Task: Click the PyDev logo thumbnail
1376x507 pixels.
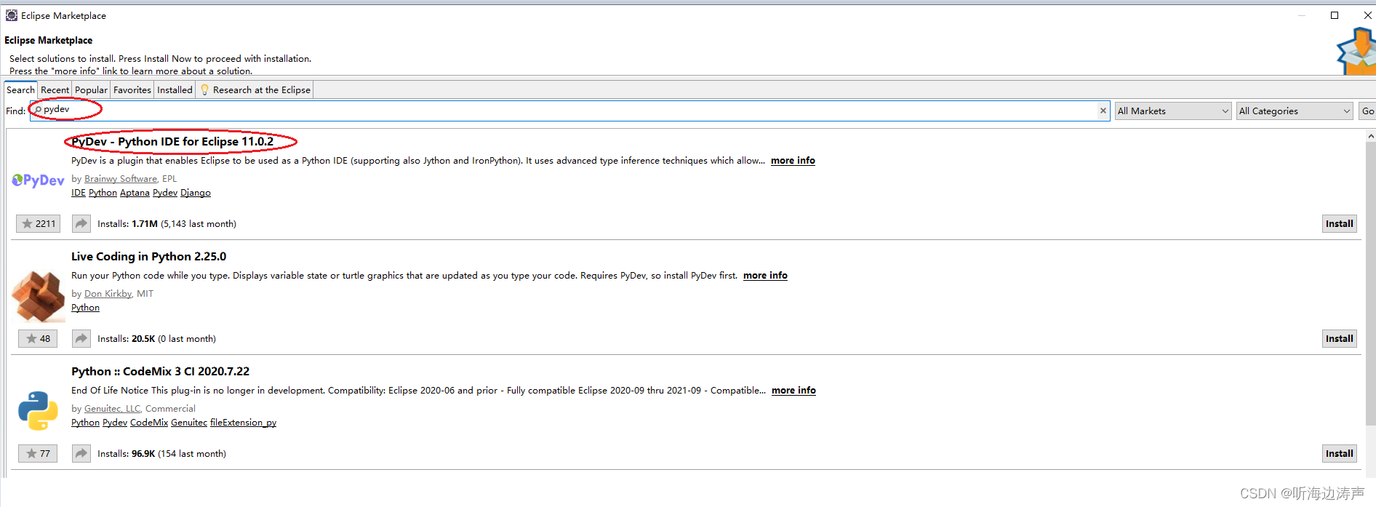Action: [38, 180]
